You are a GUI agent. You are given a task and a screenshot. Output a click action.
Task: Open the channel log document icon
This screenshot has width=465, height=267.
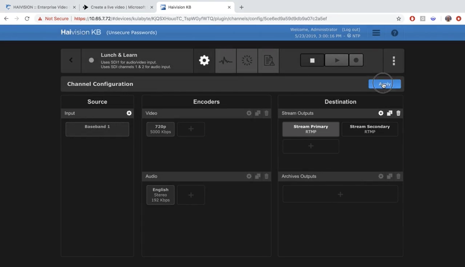click(x=269, y=60)
